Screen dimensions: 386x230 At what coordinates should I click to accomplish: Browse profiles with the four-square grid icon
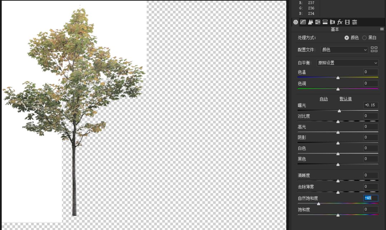[374, 50]
